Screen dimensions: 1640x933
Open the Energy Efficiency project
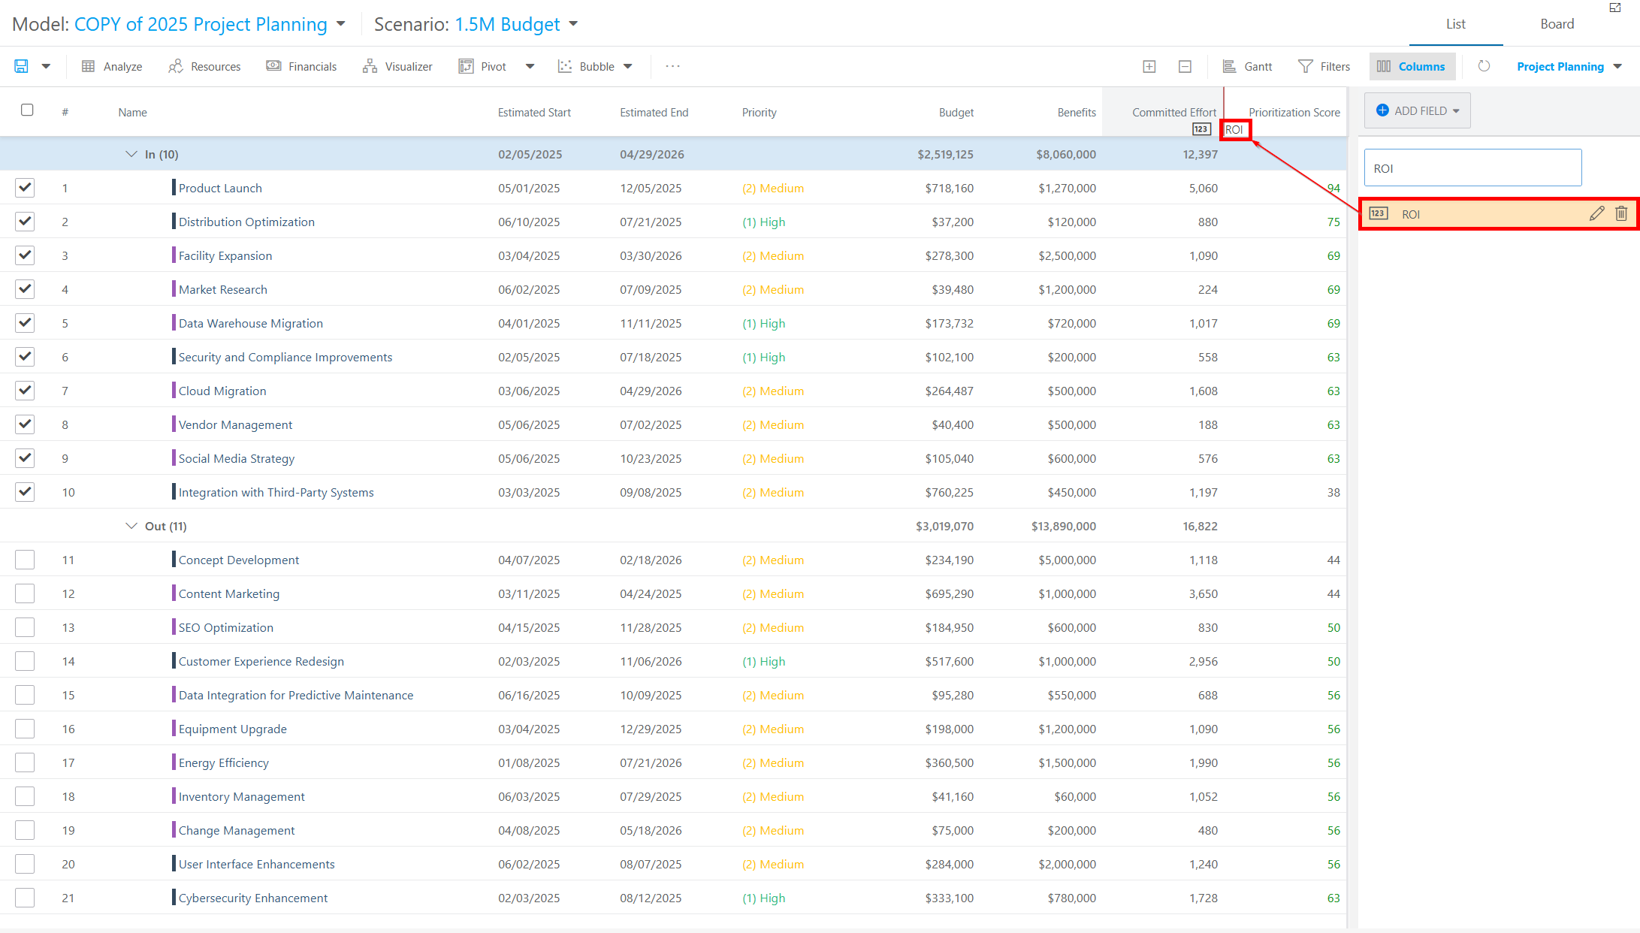coord(223,762)
